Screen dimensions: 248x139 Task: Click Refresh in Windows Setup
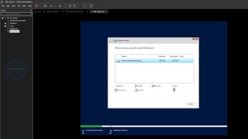[x=119, y=86]
